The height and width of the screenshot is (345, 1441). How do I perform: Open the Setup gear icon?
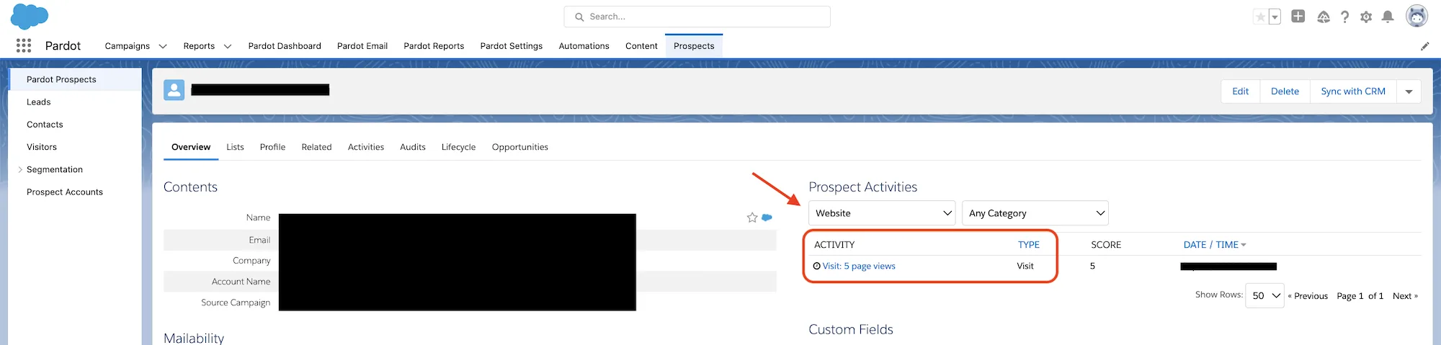[x=1366, y=17]
